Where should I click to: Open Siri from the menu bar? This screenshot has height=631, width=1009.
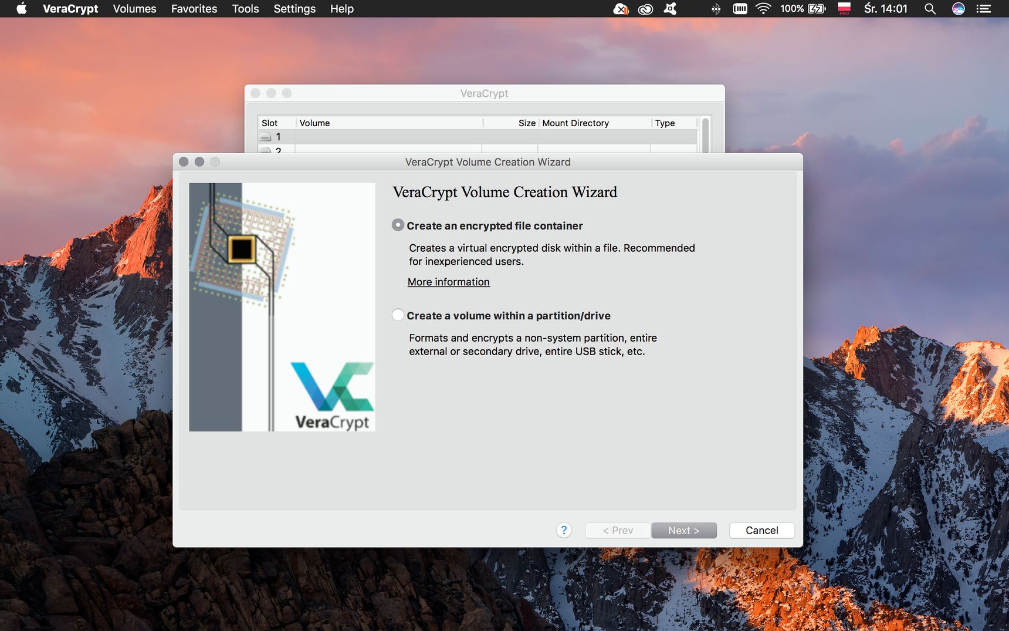click(x=958, y=9)
